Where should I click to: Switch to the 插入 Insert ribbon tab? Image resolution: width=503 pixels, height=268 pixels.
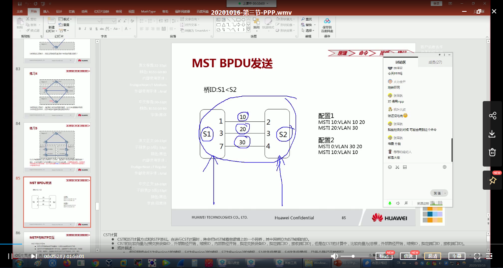point(46,11)
